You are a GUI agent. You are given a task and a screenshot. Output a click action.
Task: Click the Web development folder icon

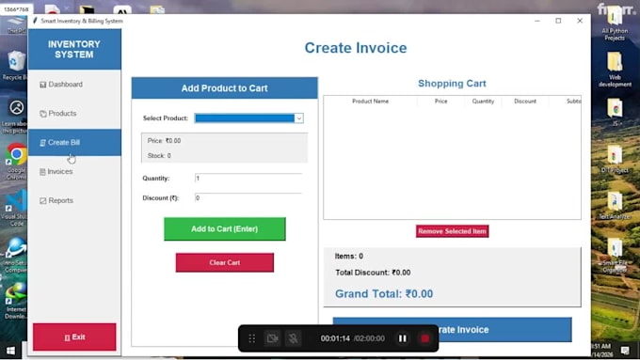point(615,70)
